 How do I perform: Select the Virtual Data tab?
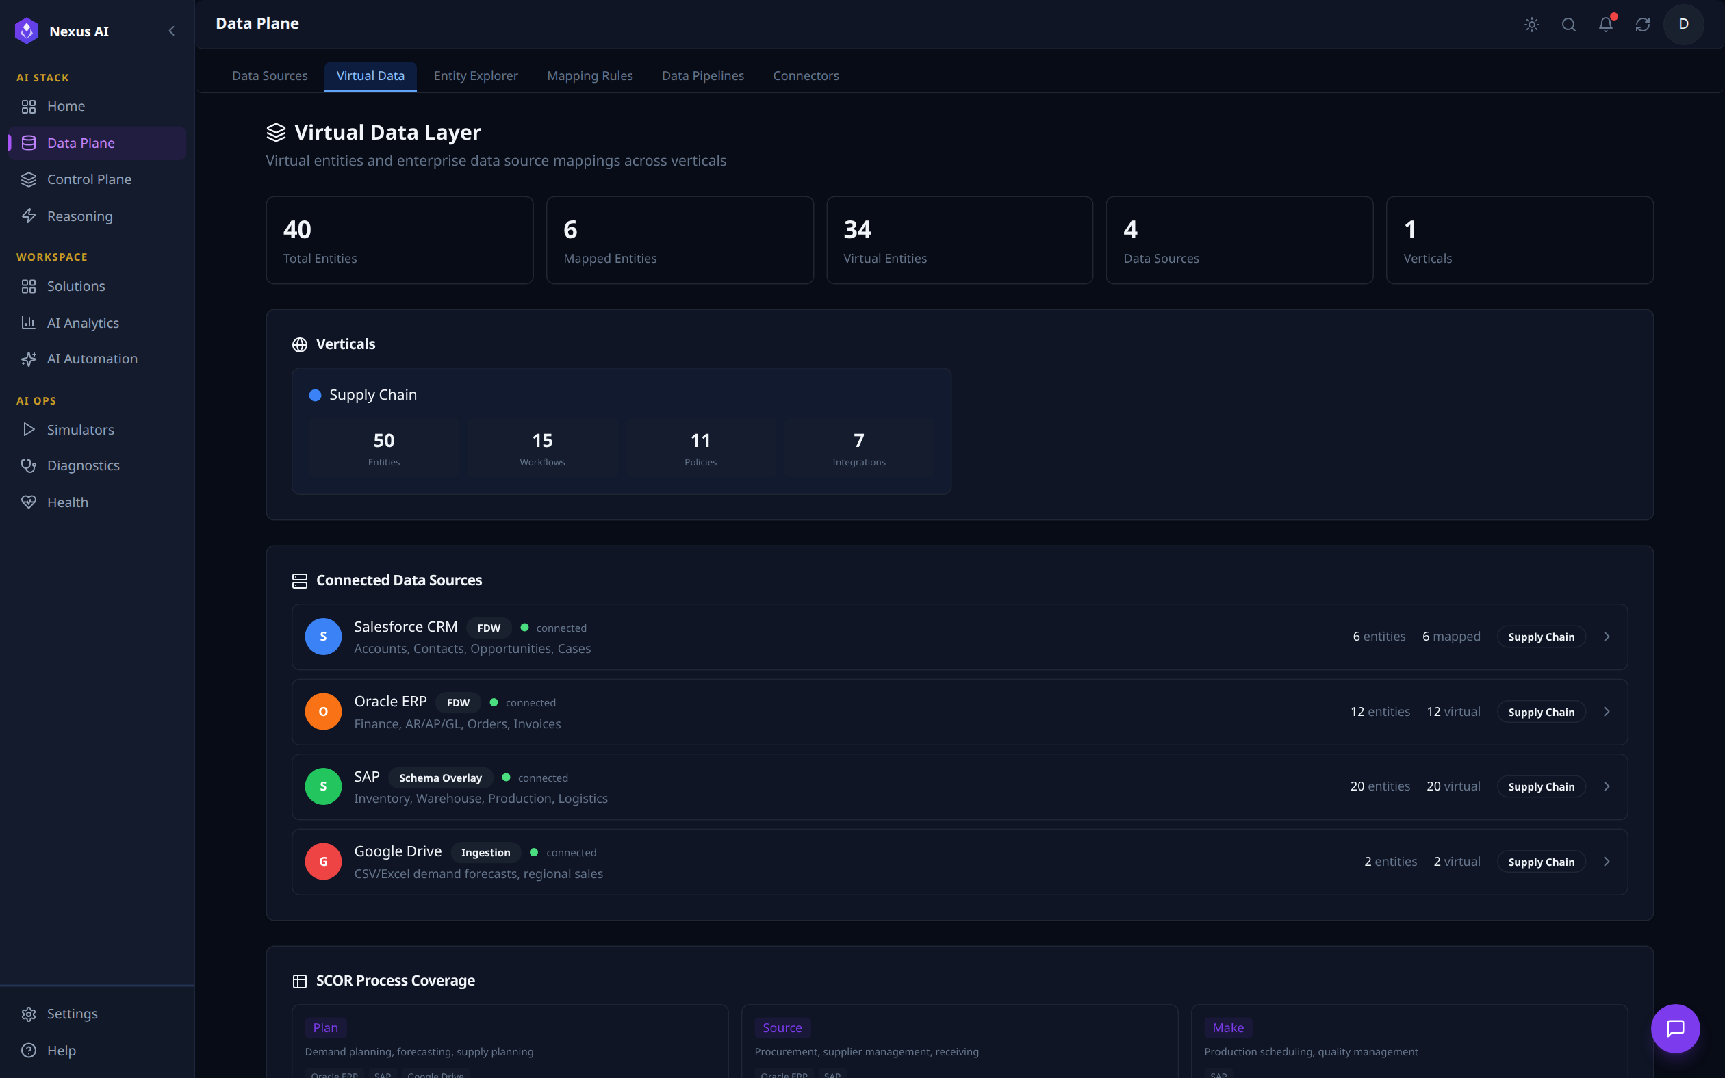coord(370,75)
